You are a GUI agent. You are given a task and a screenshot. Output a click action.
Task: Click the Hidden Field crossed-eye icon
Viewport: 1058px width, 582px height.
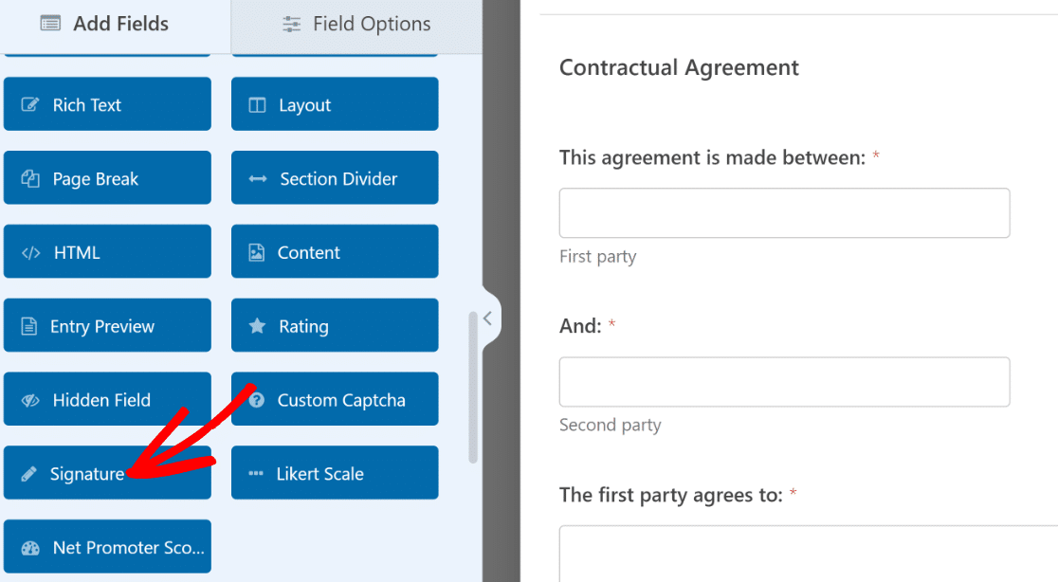coord(30,400)
